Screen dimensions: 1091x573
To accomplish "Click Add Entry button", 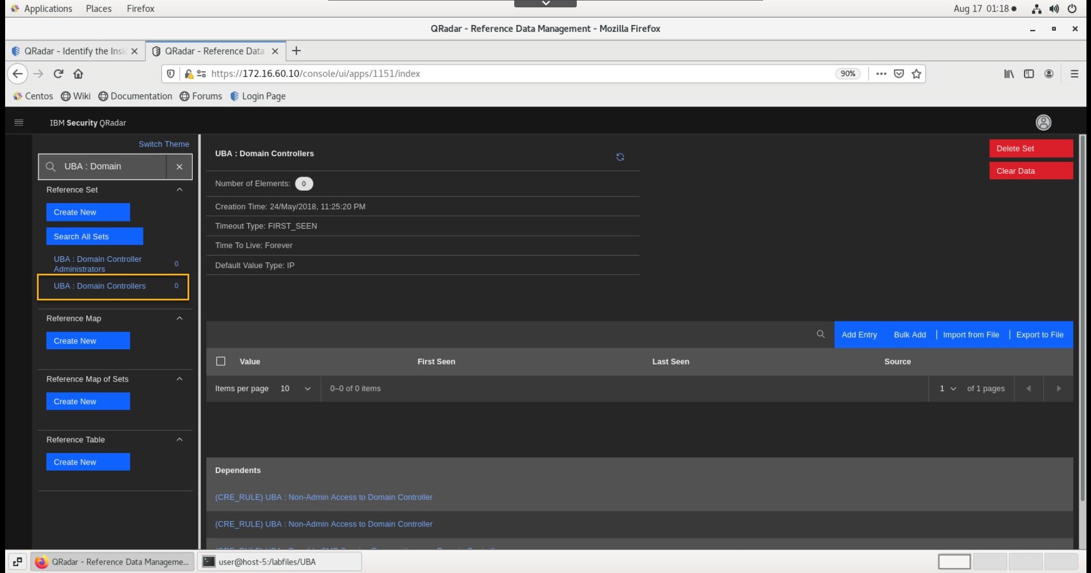I will pyautogui.click(x=859, y=334).
